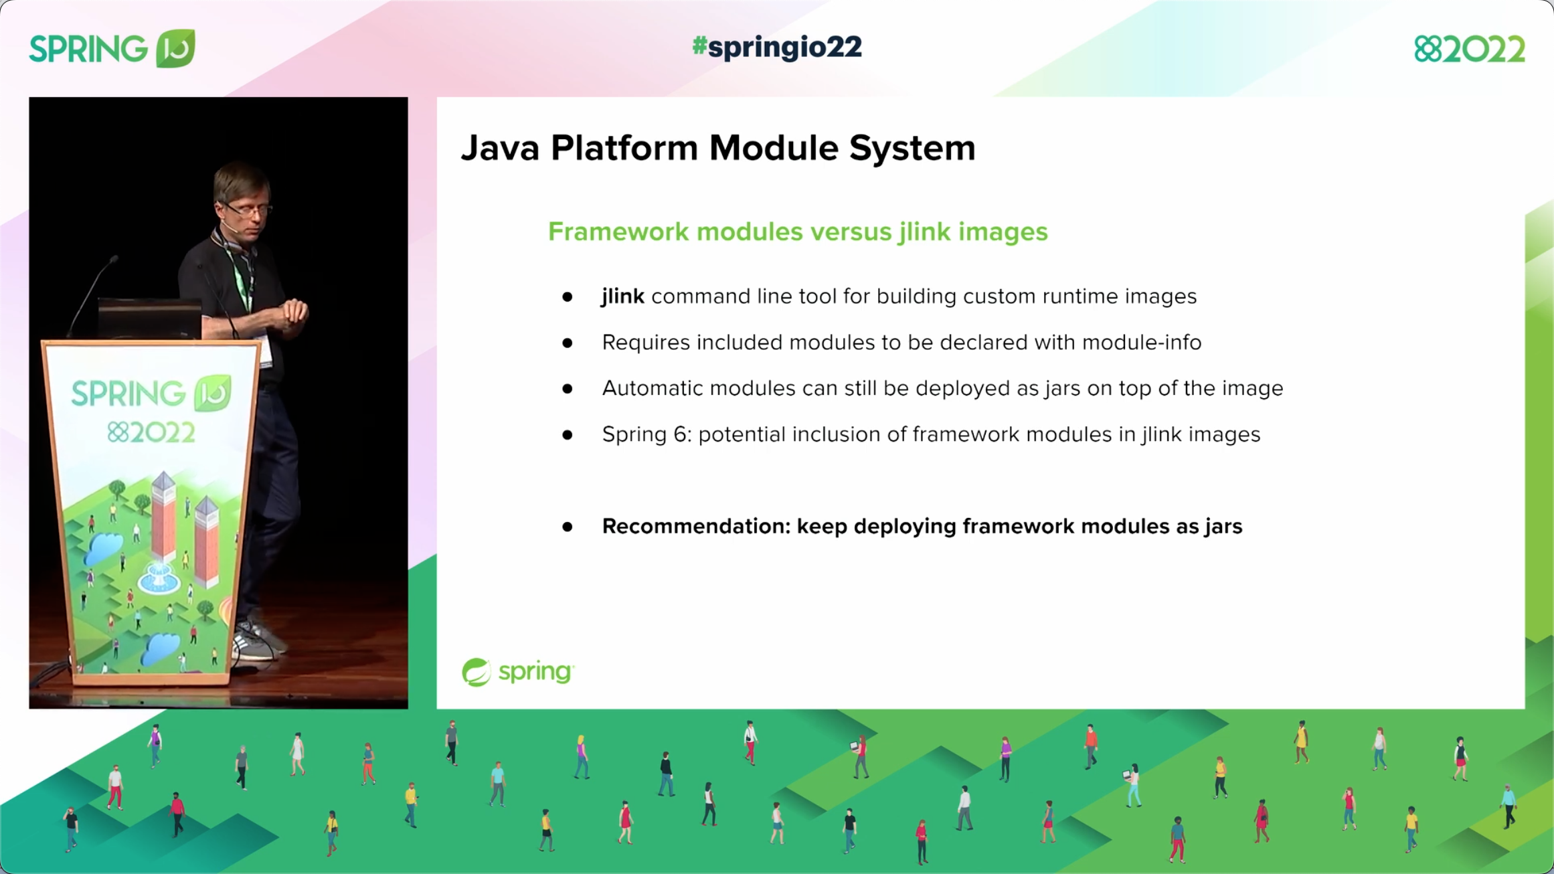Viewport: 1554px width, 874px height.
Task: Expand the Framework modules versus jlink images heading
Action: point(798,232)
